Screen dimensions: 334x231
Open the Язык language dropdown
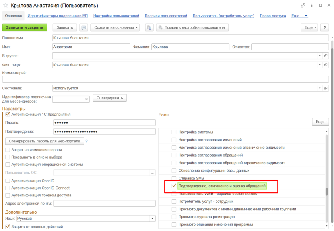pyautogui.click(x=152, y=219)
